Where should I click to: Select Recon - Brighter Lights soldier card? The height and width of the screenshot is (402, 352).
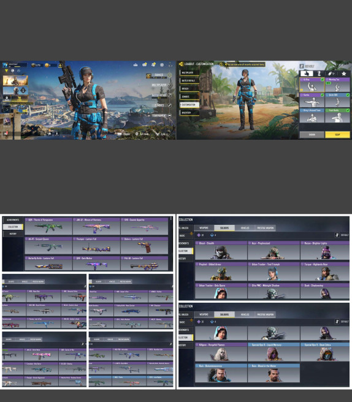pos(325,250)
